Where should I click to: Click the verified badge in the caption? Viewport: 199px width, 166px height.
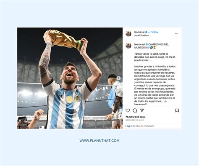click(147, 44)
